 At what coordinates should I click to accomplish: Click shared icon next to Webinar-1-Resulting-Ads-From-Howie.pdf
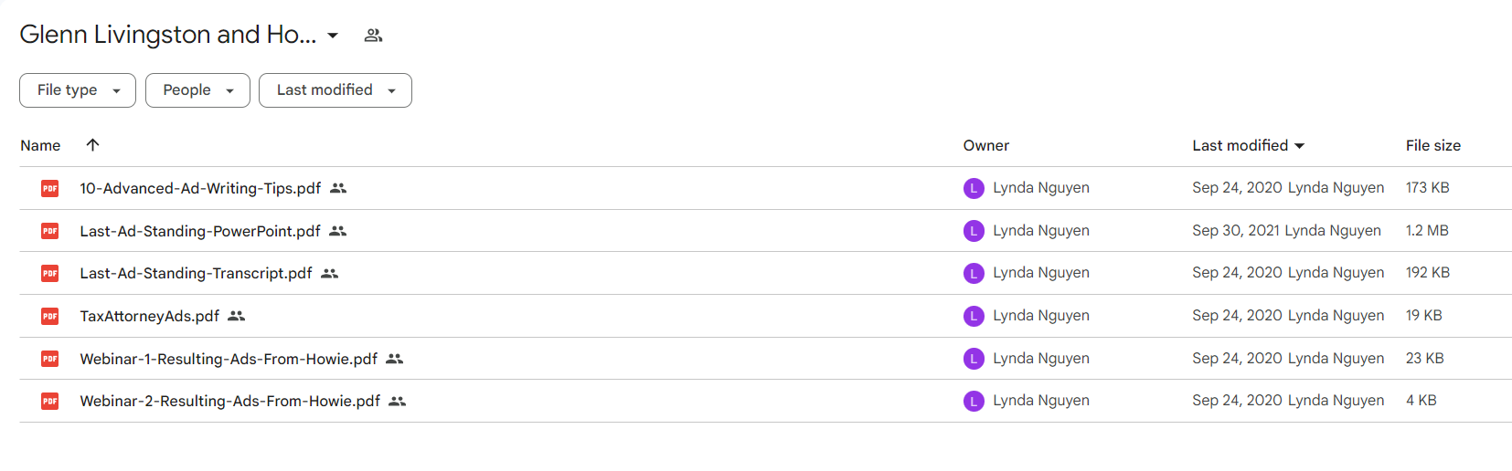395,359
